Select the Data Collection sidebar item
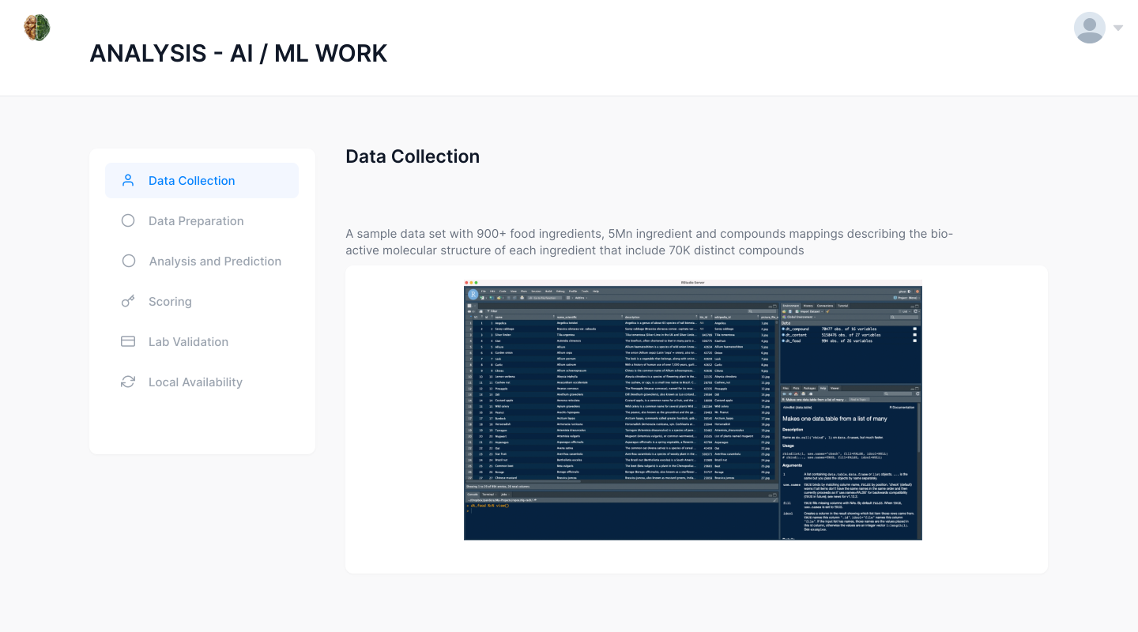Screen dimensions: 1138x632 click(x=192, y=181)
